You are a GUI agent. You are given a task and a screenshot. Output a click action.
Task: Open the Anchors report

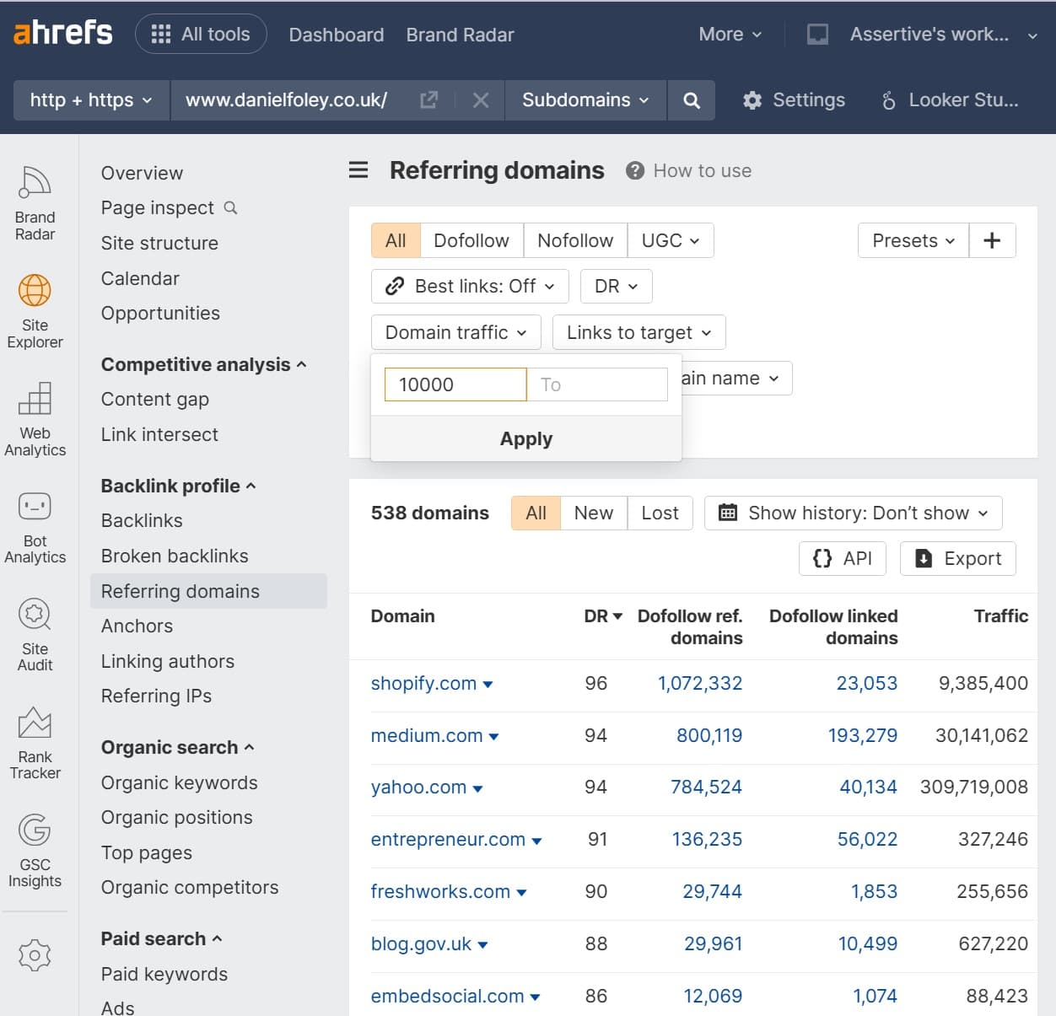pos(137,626)
